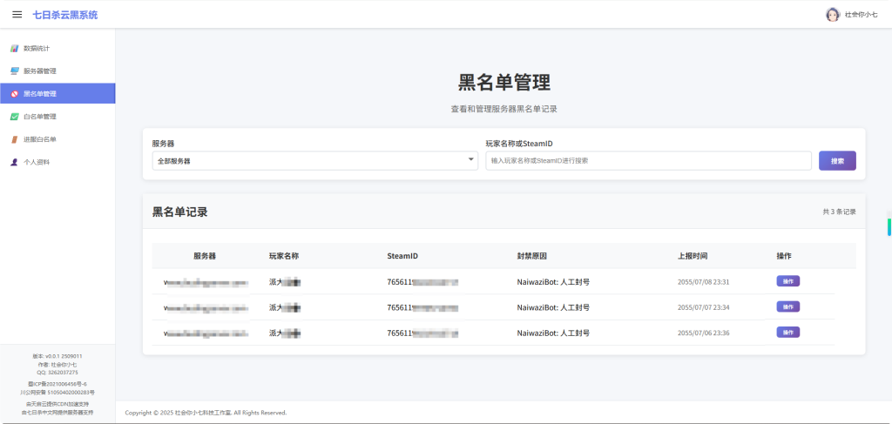Click the 黑名单管理 prohibited icon
Viewport: 892px width, 424px height.
(x=15, y=94)
